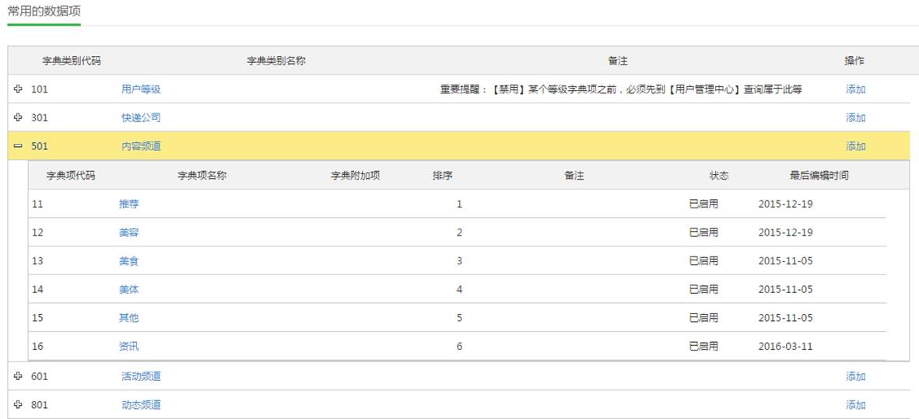Expand the 601 活动频道 row
This screenshot has height=419, width=919.
(x=18, y=376)
